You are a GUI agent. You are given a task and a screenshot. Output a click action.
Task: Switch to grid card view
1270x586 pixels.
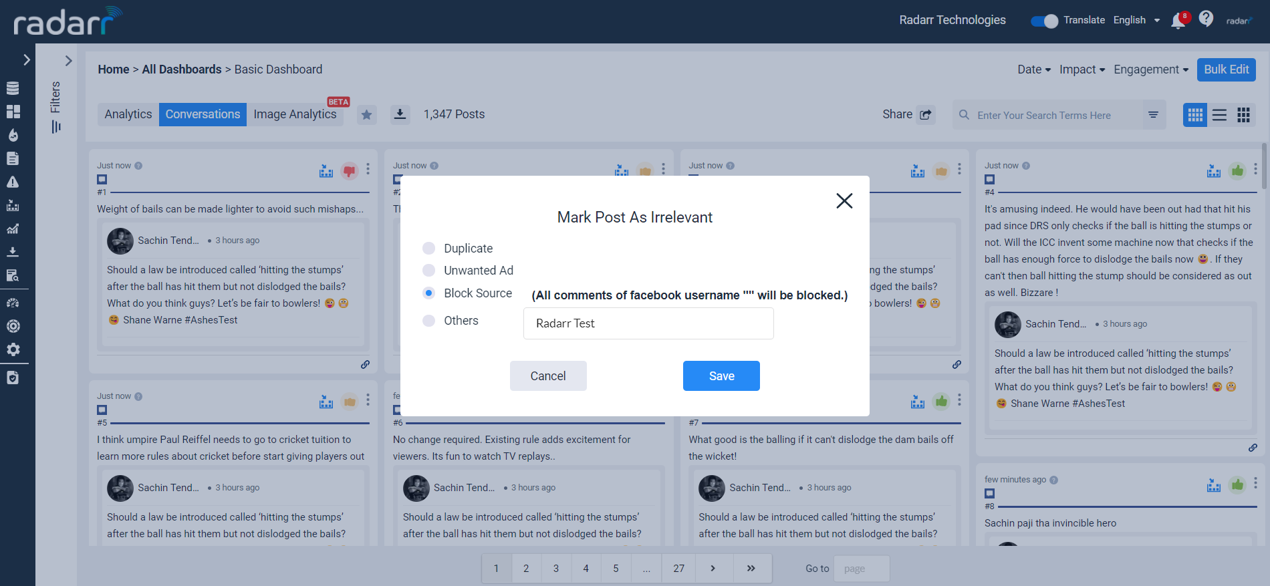(1195, 115)
